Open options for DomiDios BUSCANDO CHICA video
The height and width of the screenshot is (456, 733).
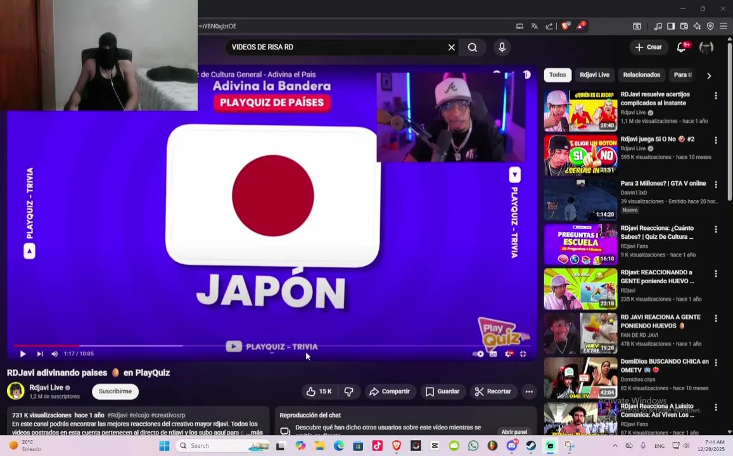pos(715,363)
